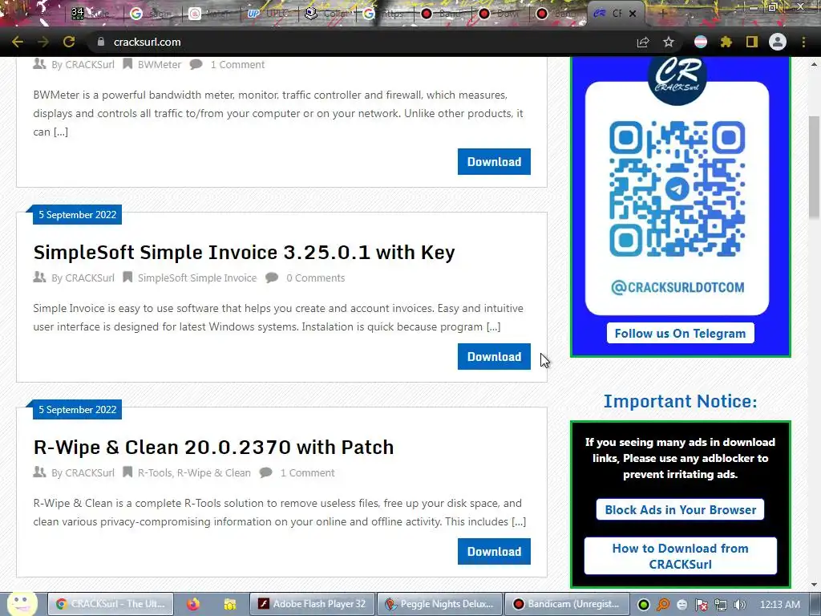
Task: Click 'Block Ads in Your Browser'
Action: tap(680, 509)
